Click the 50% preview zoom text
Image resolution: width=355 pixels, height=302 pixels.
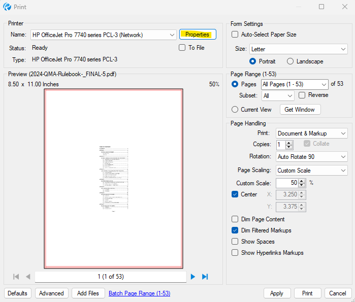pos(214,84)
